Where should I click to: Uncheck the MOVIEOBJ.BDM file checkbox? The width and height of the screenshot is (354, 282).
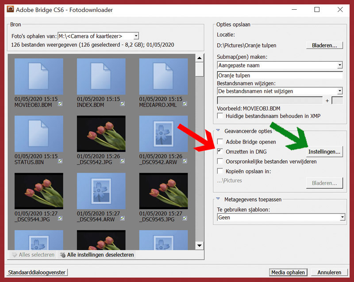[x=60, y=104]
